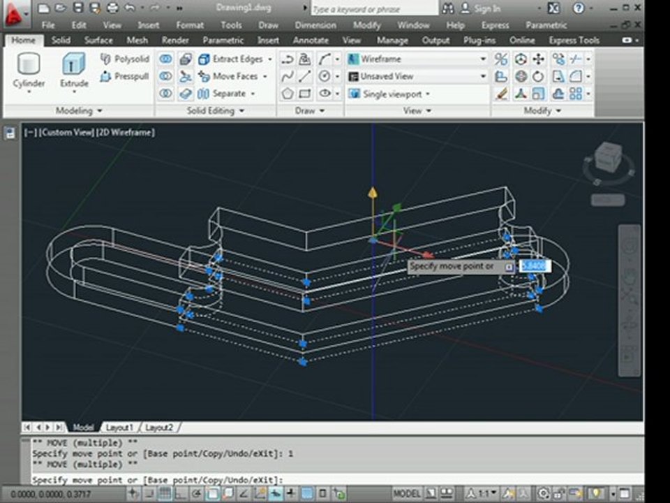Switch to the Layout2 tab
Screen dimensions: 670x503
pos(159,428)
